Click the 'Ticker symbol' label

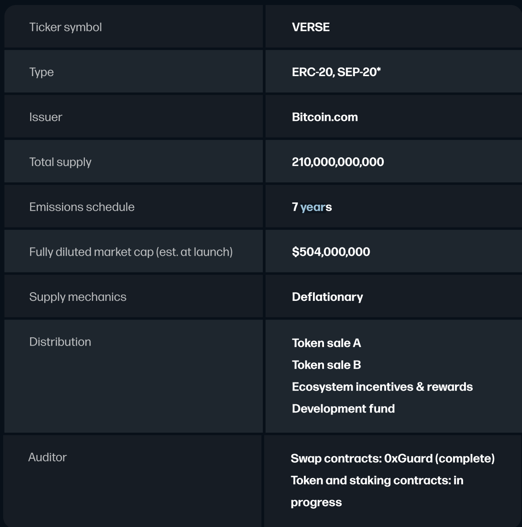[x=65, y=27]
